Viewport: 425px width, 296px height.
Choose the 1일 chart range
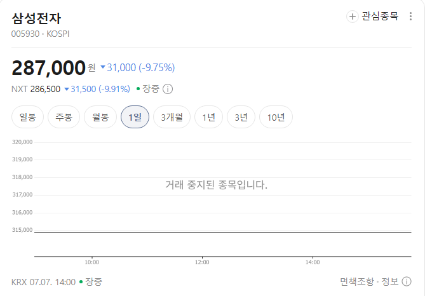(x=135, y=117)
